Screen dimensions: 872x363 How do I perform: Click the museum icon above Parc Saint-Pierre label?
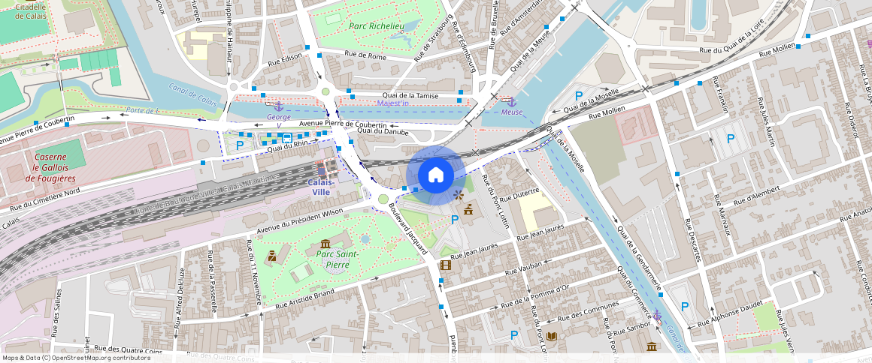[325, 244]
